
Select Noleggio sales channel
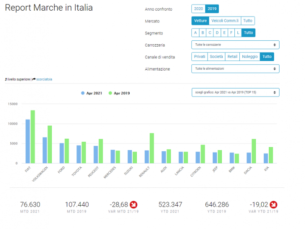pos(250,57)
